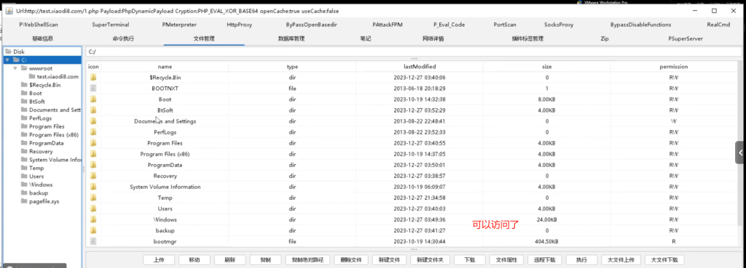Viewport: 746px width, 268px height.
Task: Click the bootmgr size 404.50KB cell
Action: [x=546, y=241]
